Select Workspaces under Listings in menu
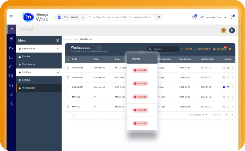Viewport: 245px width, 151px height. pyautogui.click(x=29, y=88)
